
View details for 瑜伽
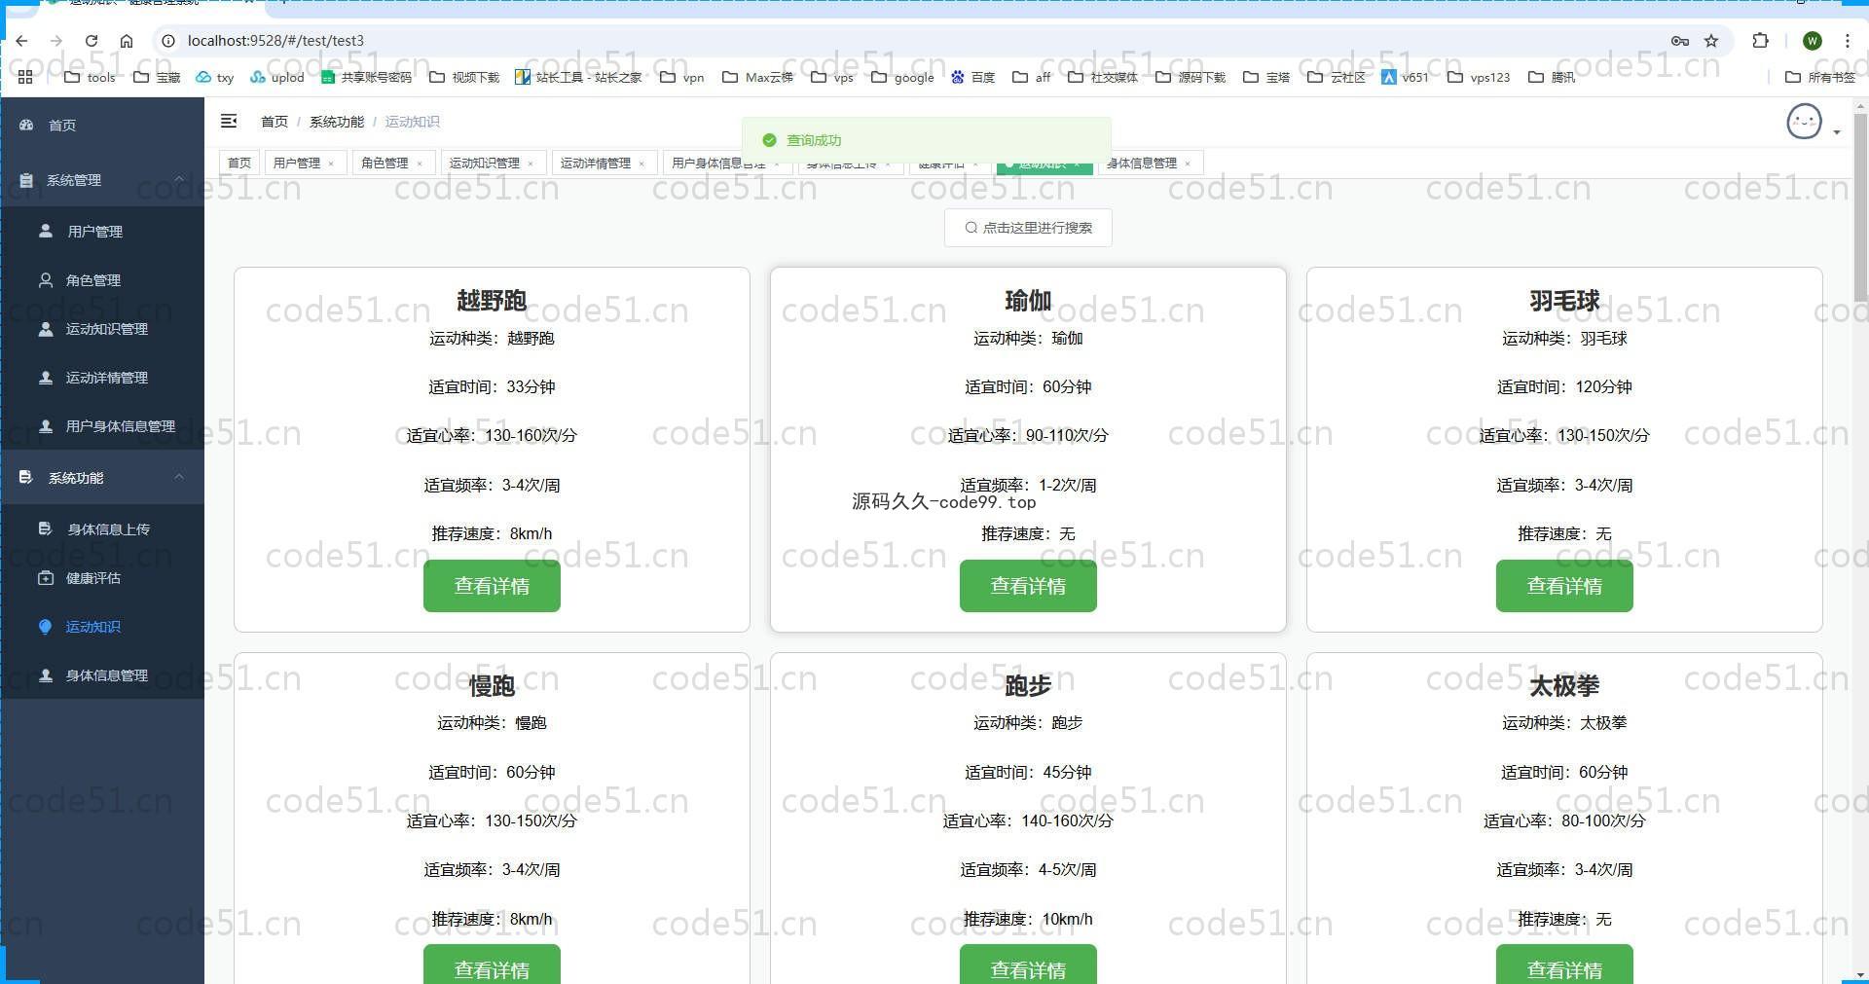coord(1028,586)
